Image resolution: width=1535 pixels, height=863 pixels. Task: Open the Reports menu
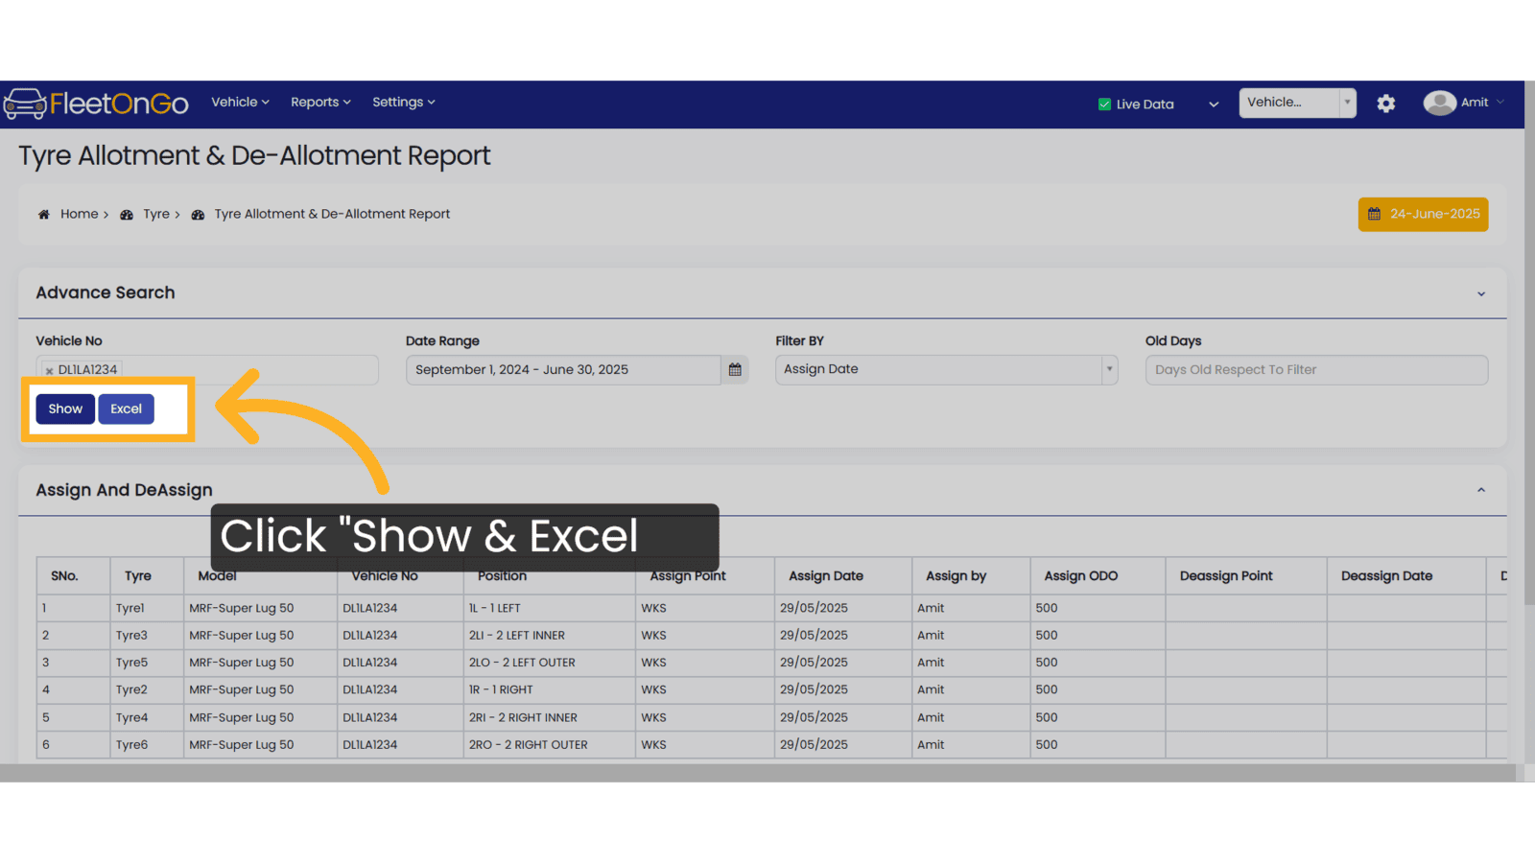tap(320, 102)
